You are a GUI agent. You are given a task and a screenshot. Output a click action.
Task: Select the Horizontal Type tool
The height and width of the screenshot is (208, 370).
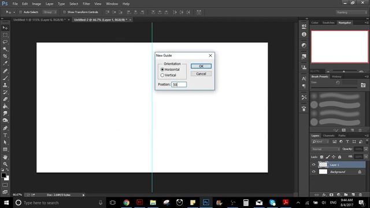pyautogui.click(x=5, y=135)
